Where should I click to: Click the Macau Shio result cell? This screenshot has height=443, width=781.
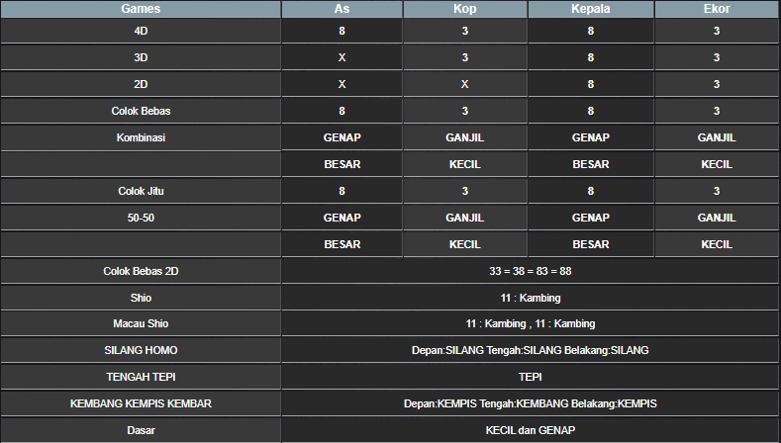[531, 324]
